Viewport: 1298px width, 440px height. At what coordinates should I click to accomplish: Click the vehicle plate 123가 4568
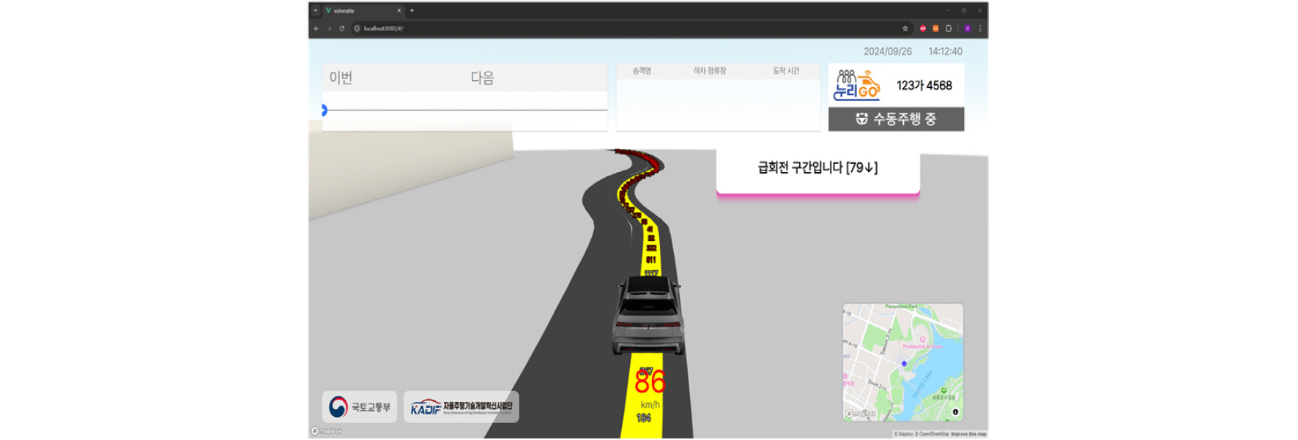pos(924,86)
